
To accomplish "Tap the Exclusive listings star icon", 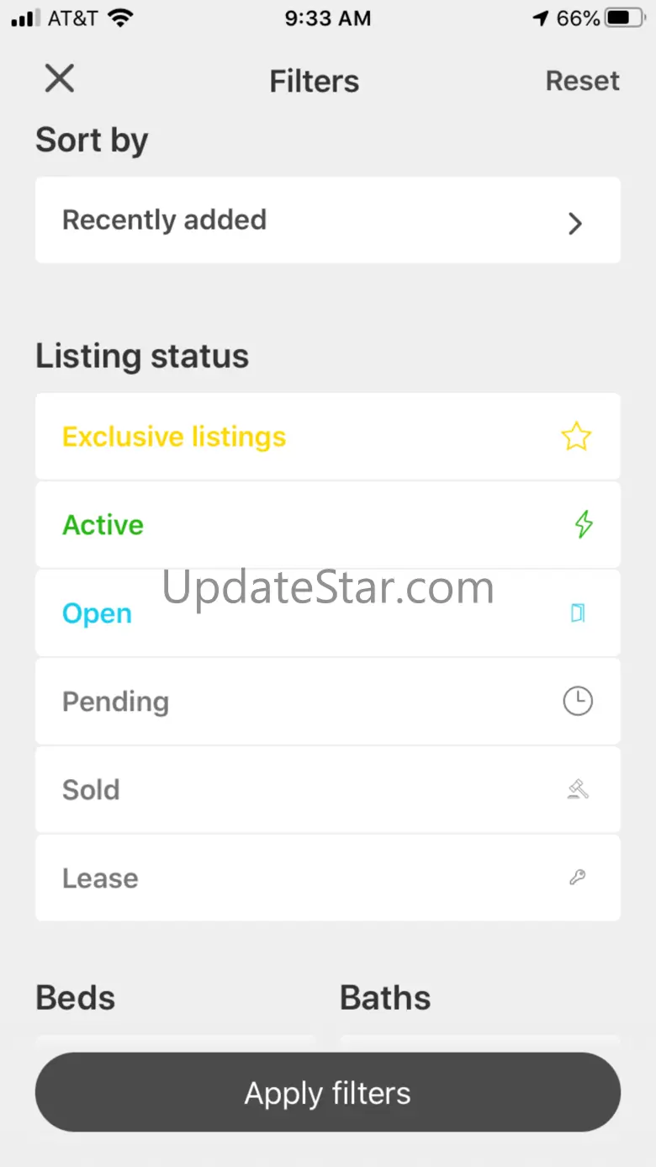I will coord(576,437).
